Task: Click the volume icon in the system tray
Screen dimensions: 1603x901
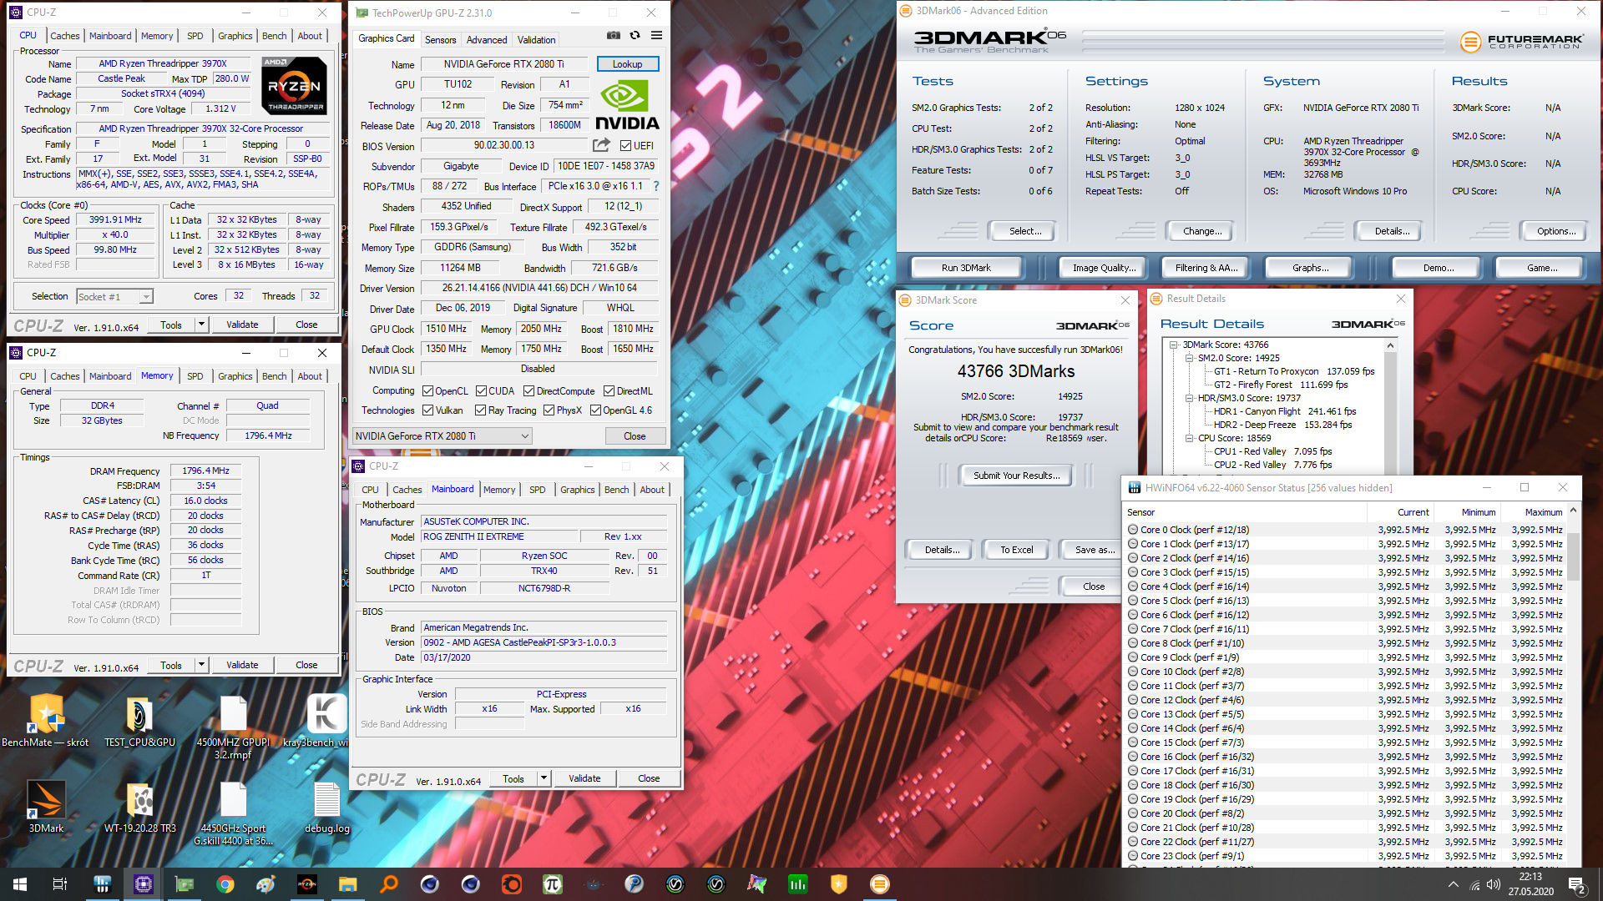Action: pos(1494,884)
